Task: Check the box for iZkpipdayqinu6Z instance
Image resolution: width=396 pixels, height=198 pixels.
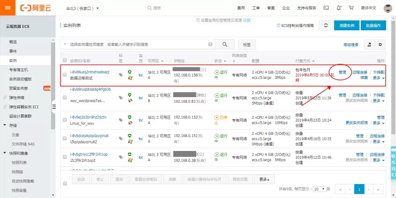Action: [65, 139]
